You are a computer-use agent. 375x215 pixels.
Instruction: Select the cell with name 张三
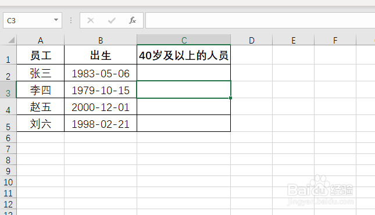coord(41,73)
